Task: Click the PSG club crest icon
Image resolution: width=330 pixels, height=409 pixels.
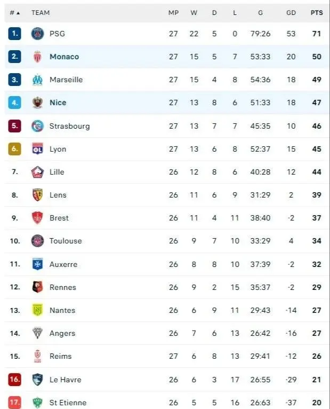Action: pyautogui.click(x=37, y=34)
